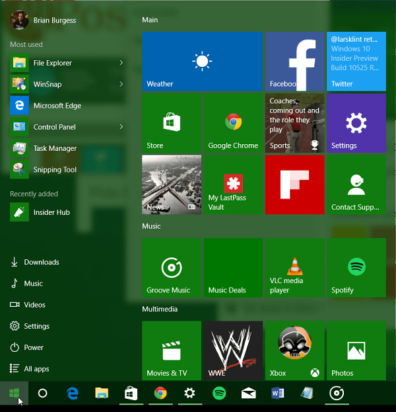The height and width of the screenshot is (412, 396).
Task: Open the Movies & TV tile
Action: tap(172, 350)
